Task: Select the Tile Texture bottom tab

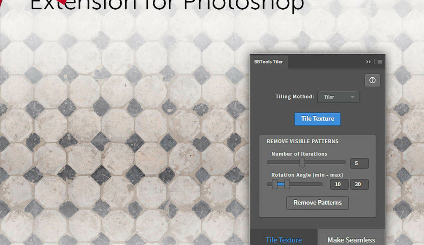Action: [x=284, y=240]
